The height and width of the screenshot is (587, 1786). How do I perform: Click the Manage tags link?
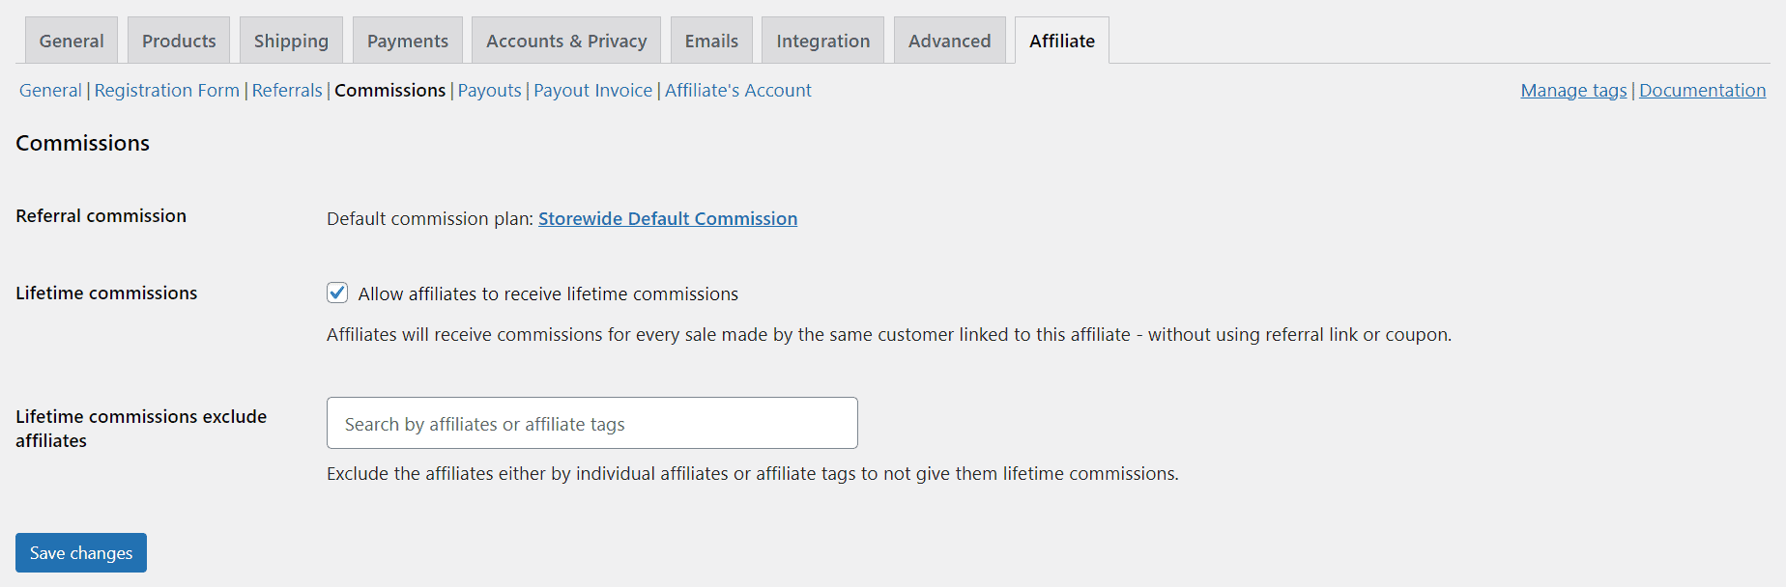pyautogui.click(x=1573, y=90)
